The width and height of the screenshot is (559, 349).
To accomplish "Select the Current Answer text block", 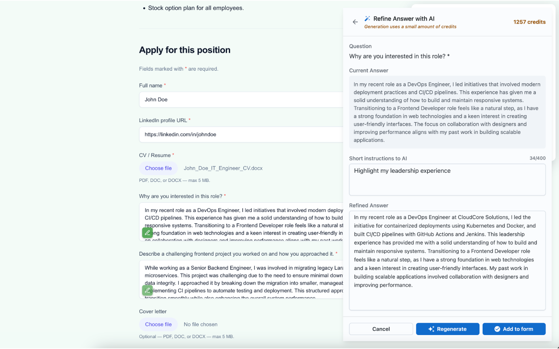I will (x=447, y=112).
